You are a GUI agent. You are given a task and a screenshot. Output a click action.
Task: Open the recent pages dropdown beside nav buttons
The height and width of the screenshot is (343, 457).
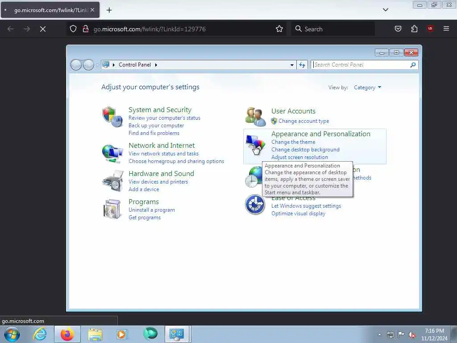(97, 65)
